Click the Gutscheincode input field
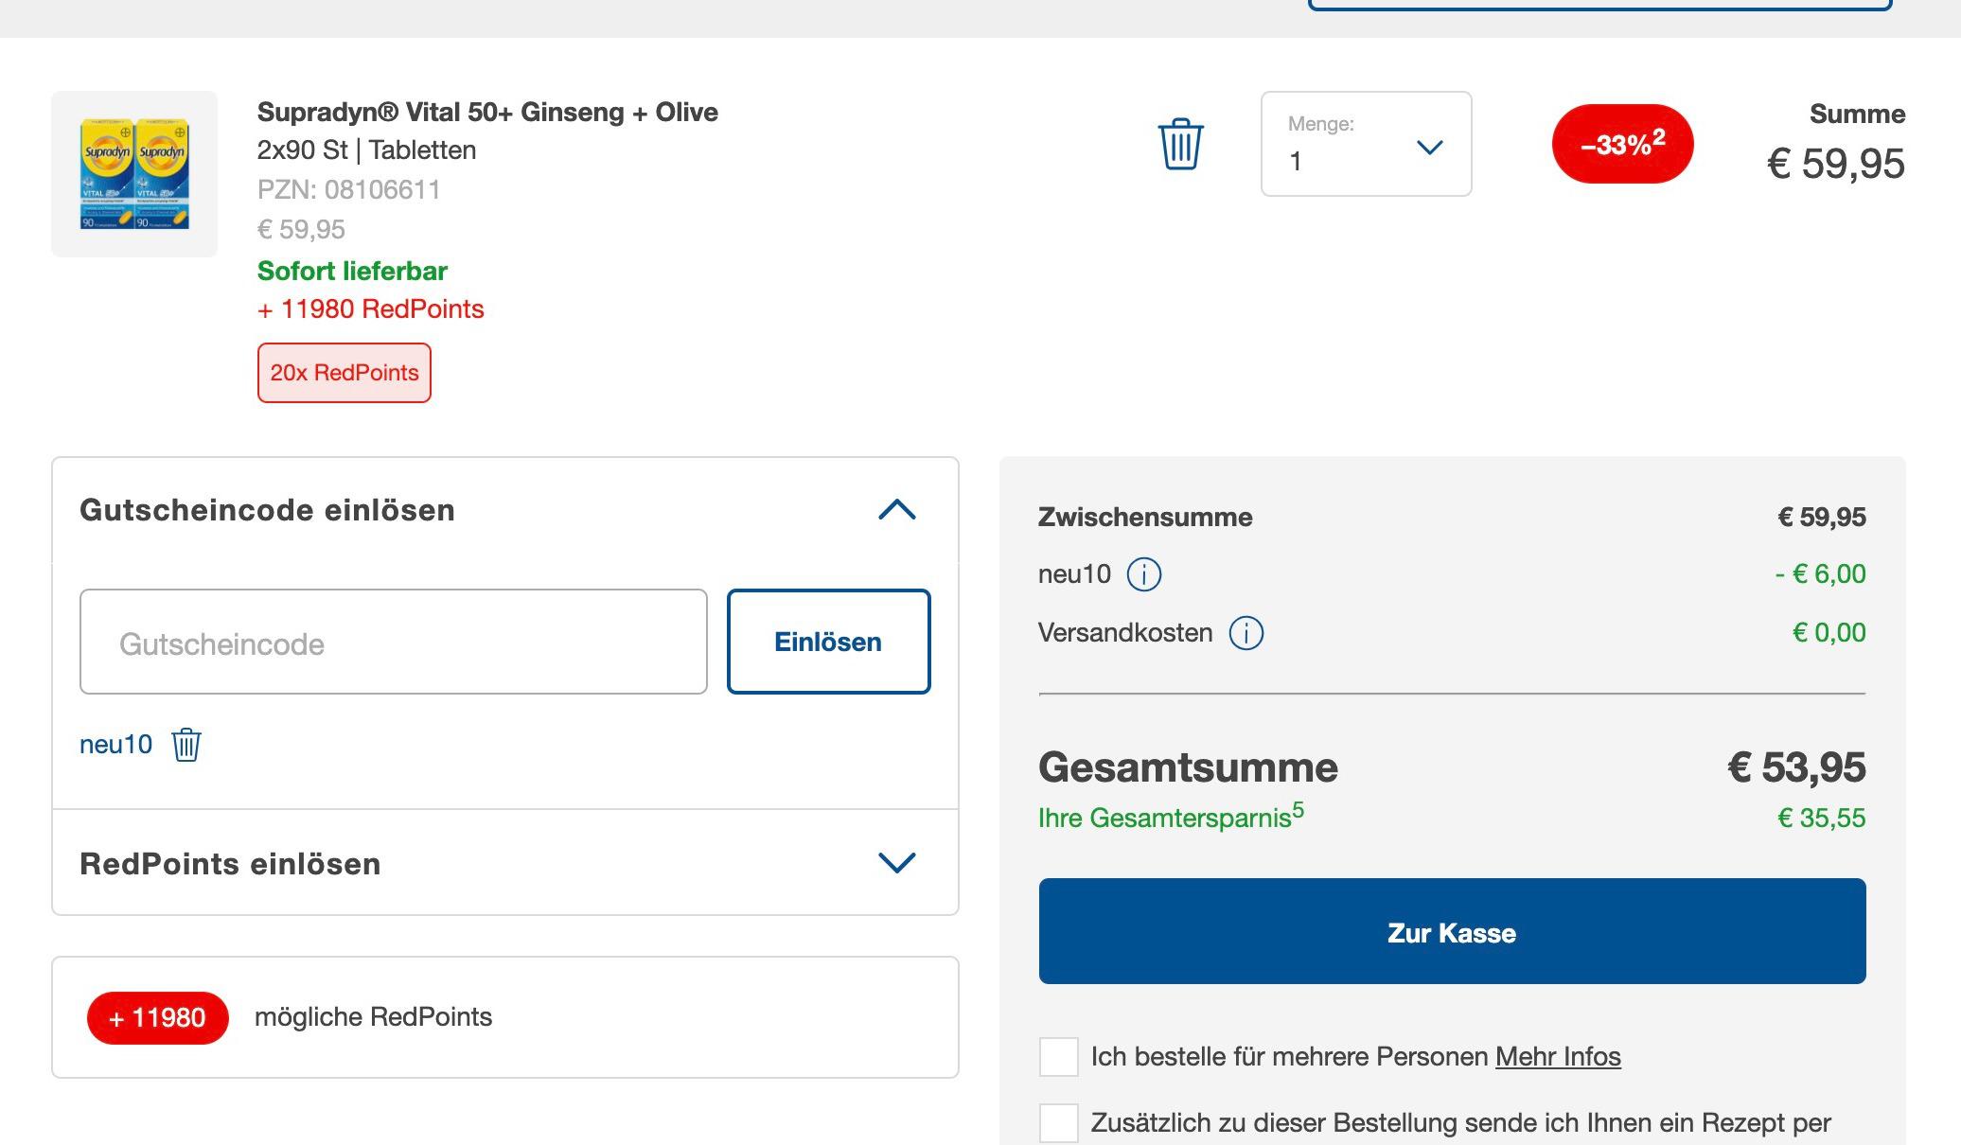 click(x=394, y=642)
